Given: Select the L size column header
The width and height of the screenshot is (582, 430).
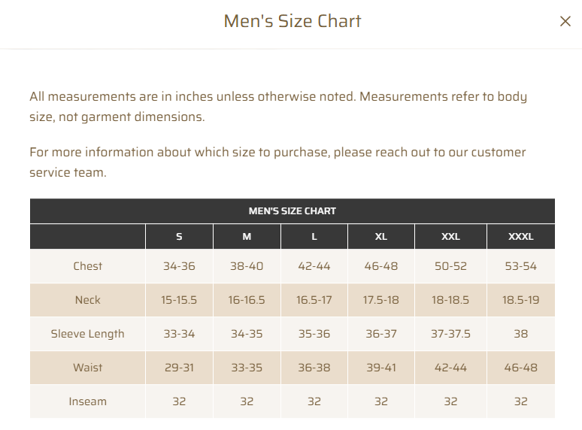Looking at the screenshot, I should (x=314, y=237).
